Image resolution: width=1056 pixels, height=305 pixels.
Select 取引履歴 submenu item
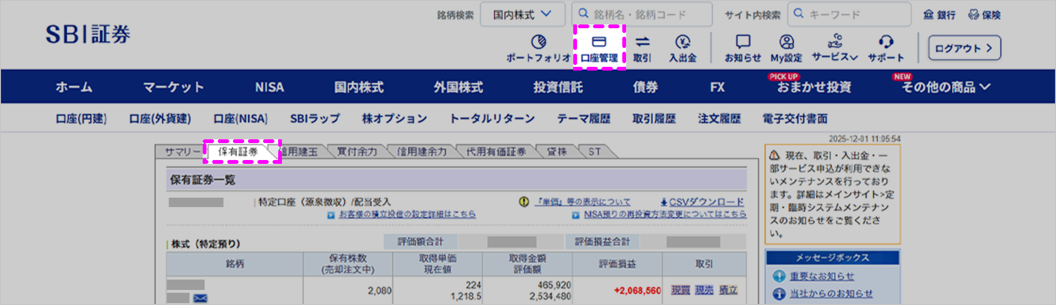pos(654,119)
